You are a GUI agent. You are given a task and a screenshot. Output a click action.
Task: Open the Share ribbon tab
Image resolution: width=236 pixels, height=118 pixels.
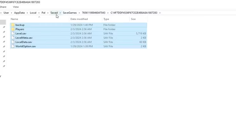[3, 7]
